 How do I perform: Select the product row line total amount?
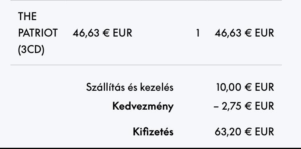[x=244, y=33]
